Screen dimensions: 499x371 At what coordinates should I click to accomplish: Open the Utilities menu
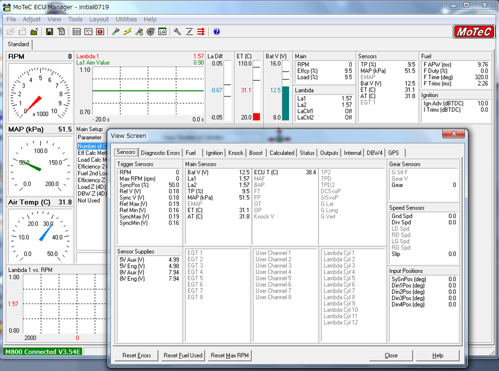(126, 19)
